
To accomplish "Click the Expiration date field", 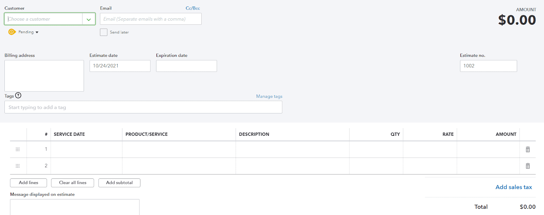I will click(186, 66).
